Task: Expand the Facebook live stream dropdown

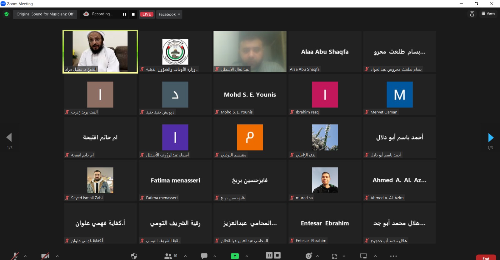Action: (x=169, y=14)
